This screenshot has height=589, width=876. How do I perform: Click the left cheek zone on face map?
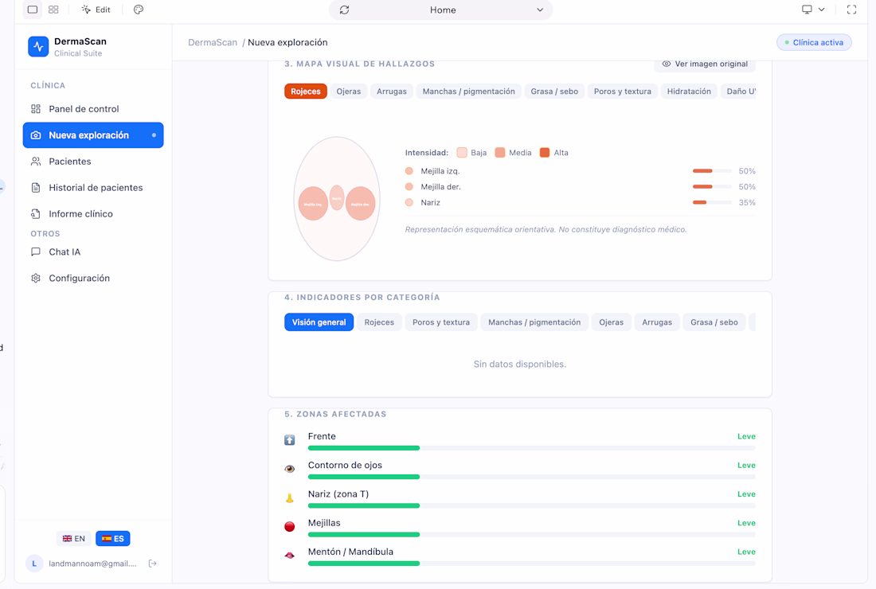point(313,204)
